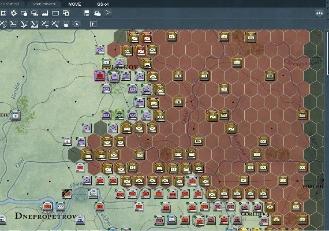Screen dimensions: 329x231
Task: Select the grey unit right of the black air counter
Action: pos(94,193)
